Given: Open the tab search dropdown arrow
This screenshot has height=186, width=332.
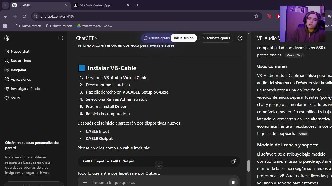Looking at the screenshot, I should pos(5,5).
